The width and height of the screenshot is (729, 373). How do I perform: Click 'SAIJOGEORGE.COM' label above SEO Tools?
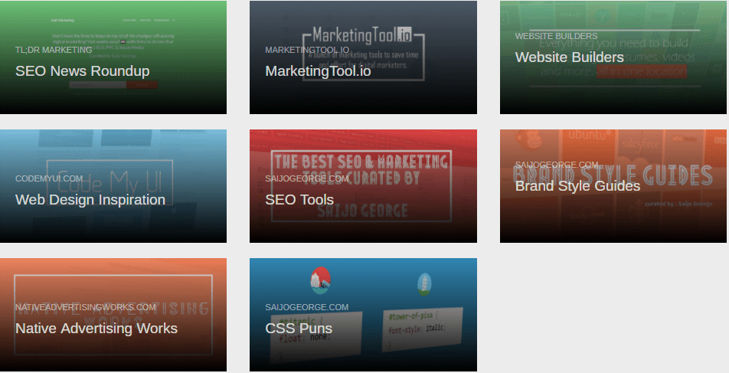pyautogui.click(x=306, y=178)
